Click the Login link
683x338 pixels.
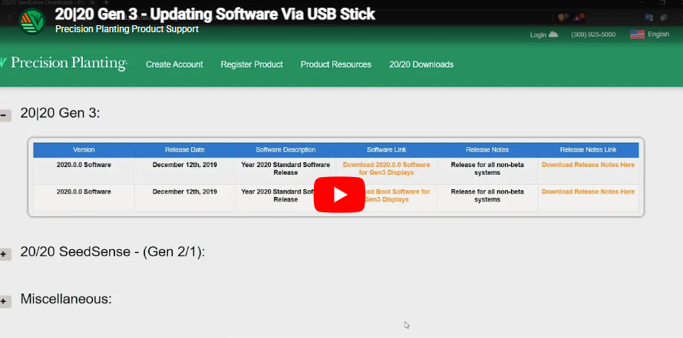point(538,34)
